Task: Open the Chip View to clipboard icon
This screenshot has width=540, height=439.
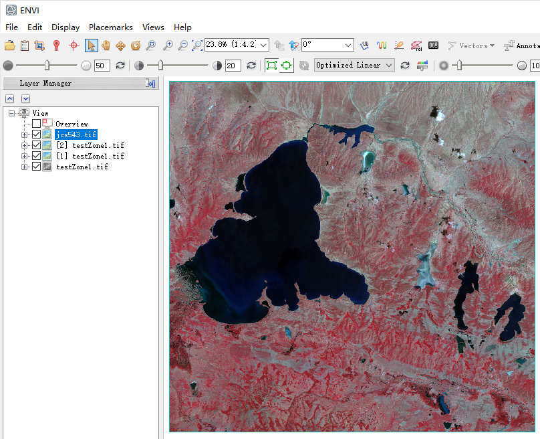Action: coord(39,46)
